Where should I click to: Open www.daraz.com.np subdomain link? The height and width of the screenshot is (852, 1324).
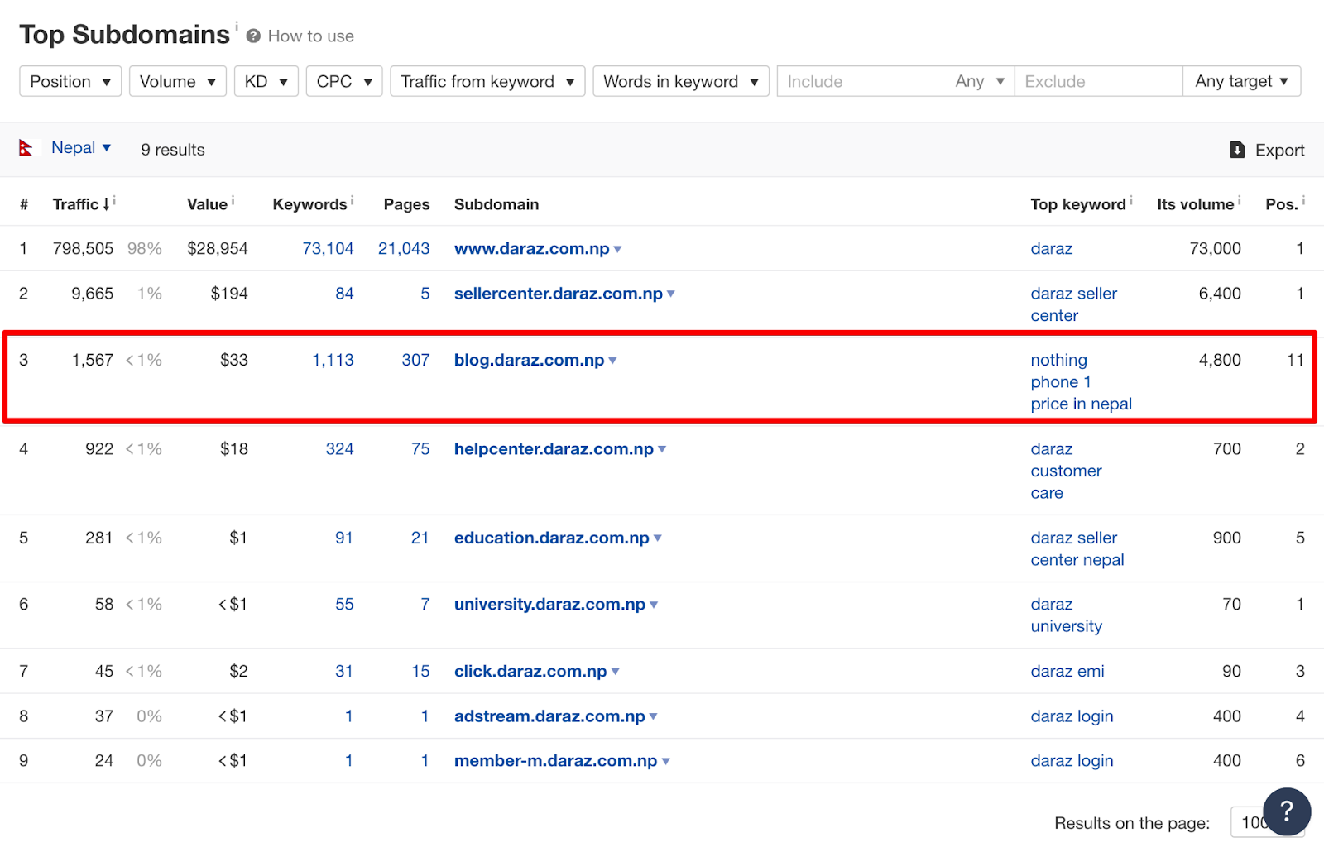coord(532,249)
